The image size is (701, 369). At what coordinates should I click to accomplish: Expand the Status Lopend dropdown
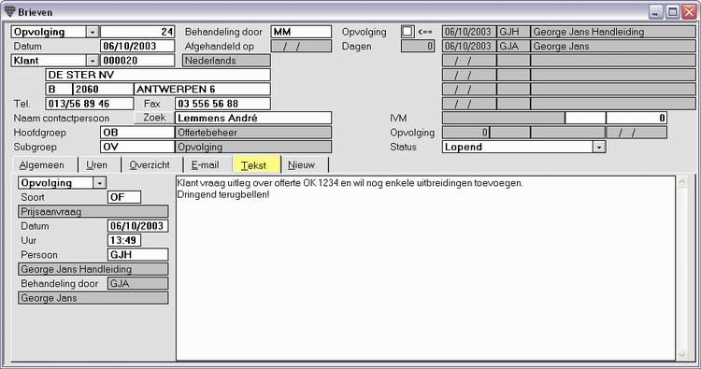(599, 147)
